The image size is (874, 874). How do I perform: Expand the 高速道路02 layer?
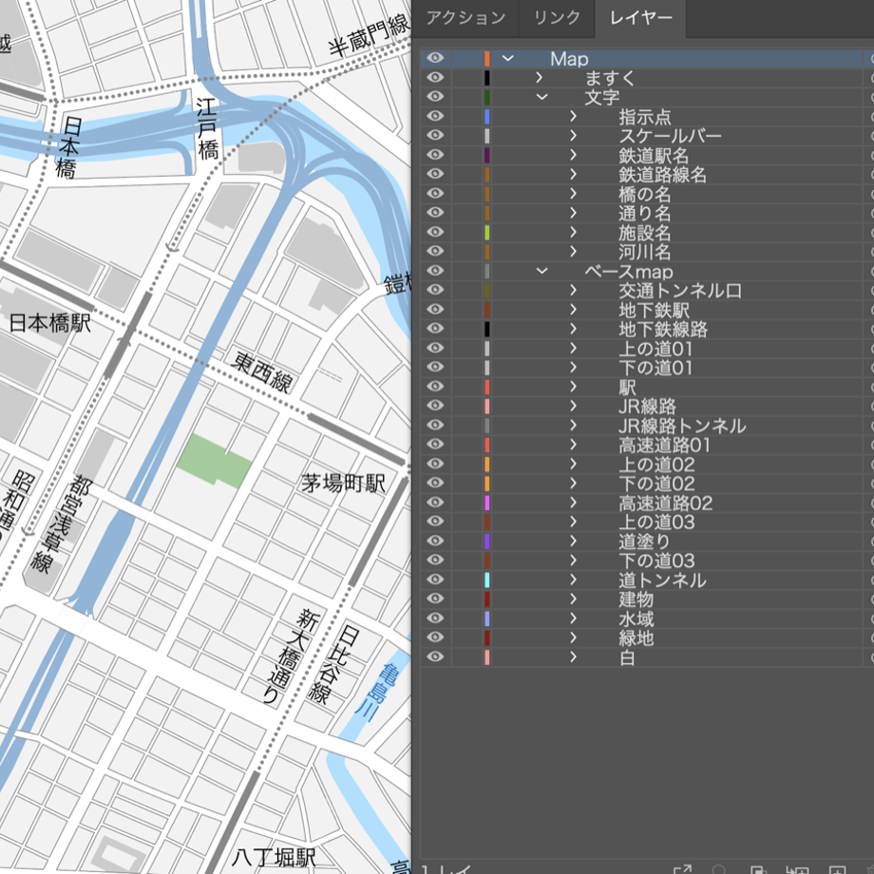point(573,503)
